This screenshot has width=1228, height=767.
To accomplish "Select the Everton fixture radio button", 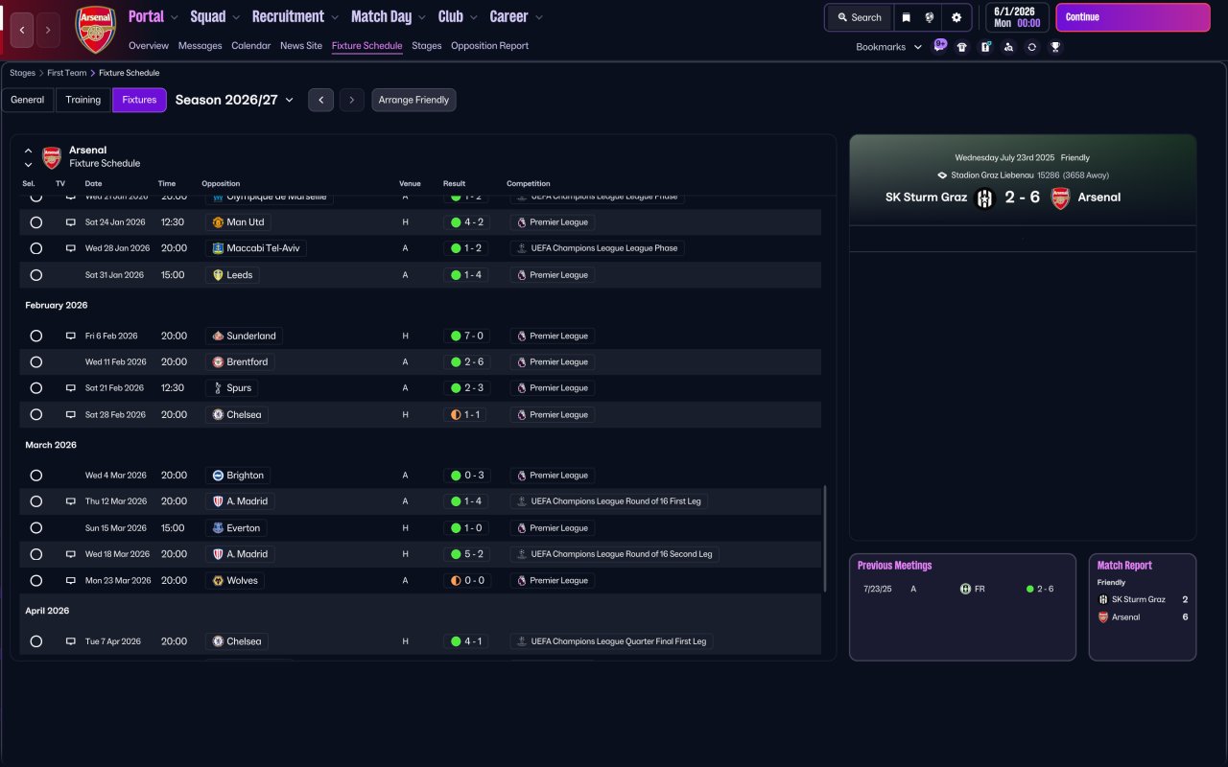I will point(36,528).
